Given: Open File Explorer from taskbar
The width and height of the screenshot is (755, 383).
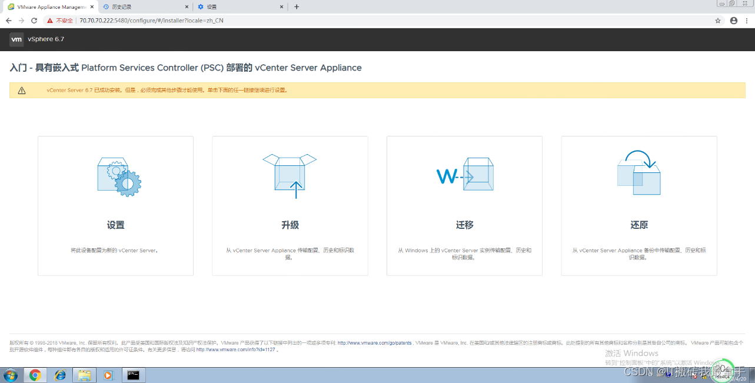Looking at the screenshot, I should coord(84,375).
